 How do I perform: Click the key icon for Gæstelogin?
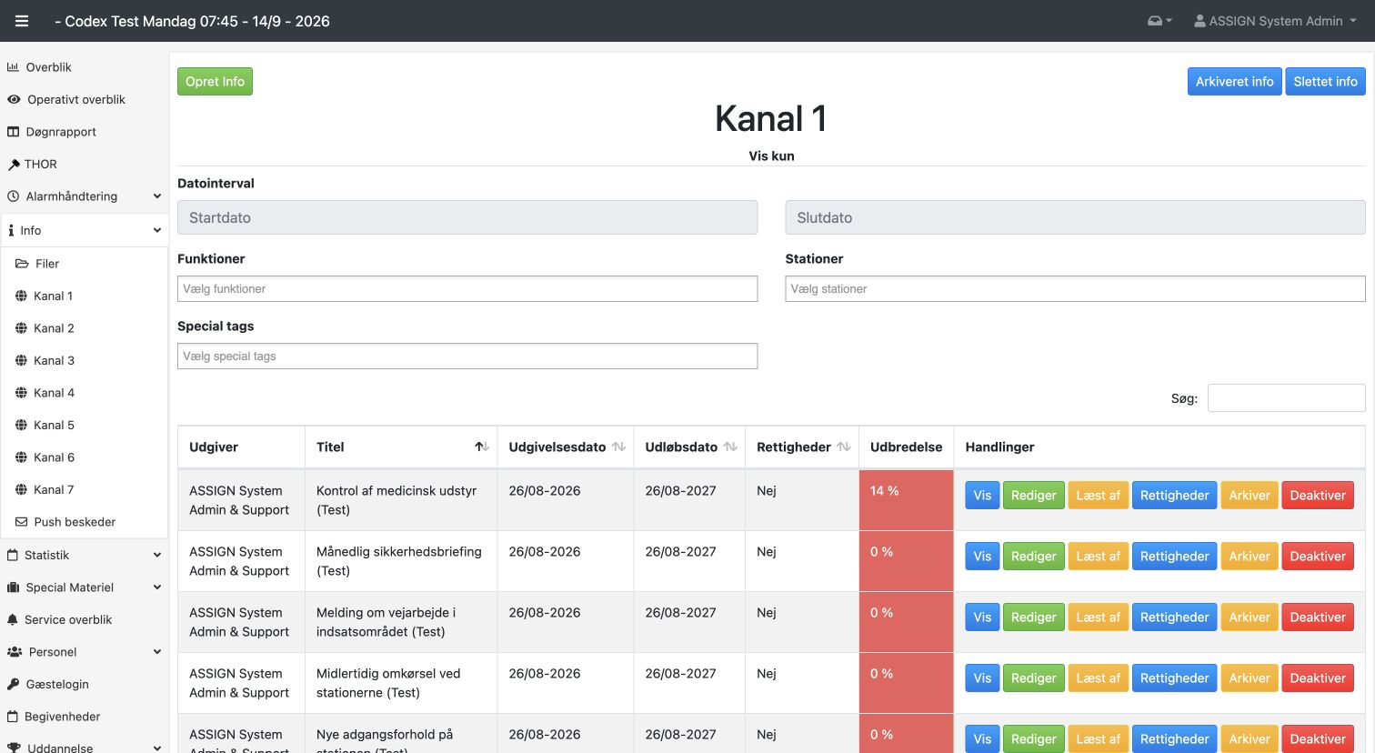[x=13, y=684]
